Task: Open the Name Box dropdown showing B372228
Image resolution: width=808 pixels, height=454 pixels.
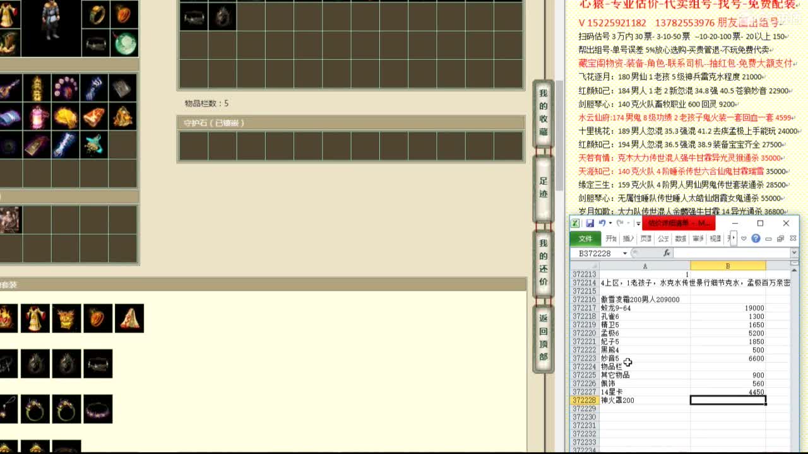Action: [626, 253]
